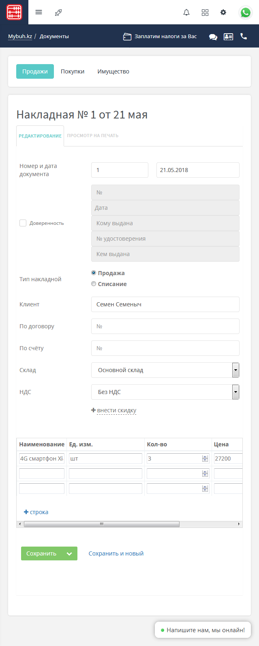
Task: Click Сохранить и новый link
Action: pos(116,553)
